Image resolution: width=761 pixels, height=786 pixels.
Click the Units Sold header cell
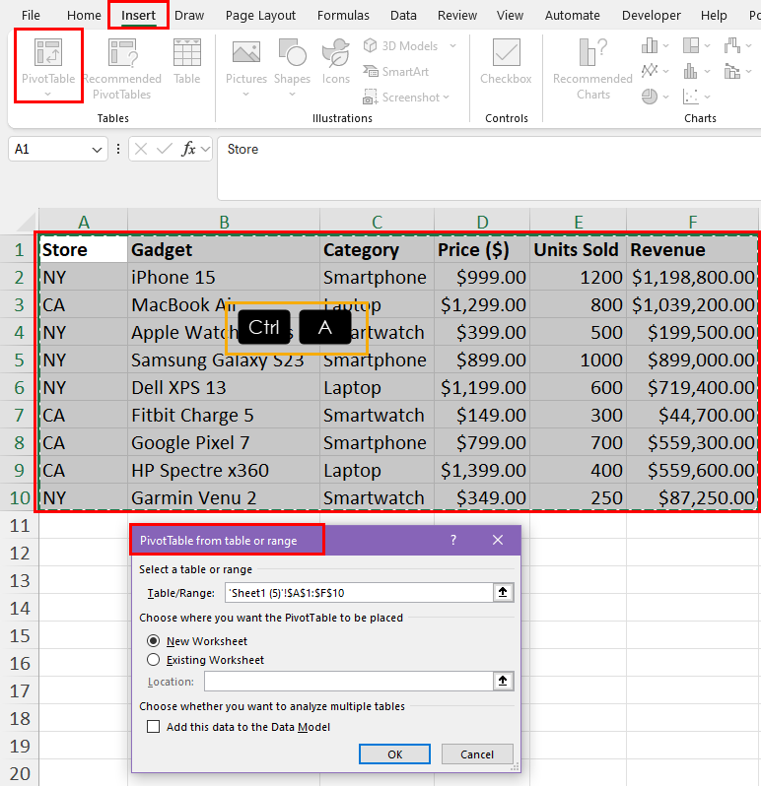click(x=578, y=249)
